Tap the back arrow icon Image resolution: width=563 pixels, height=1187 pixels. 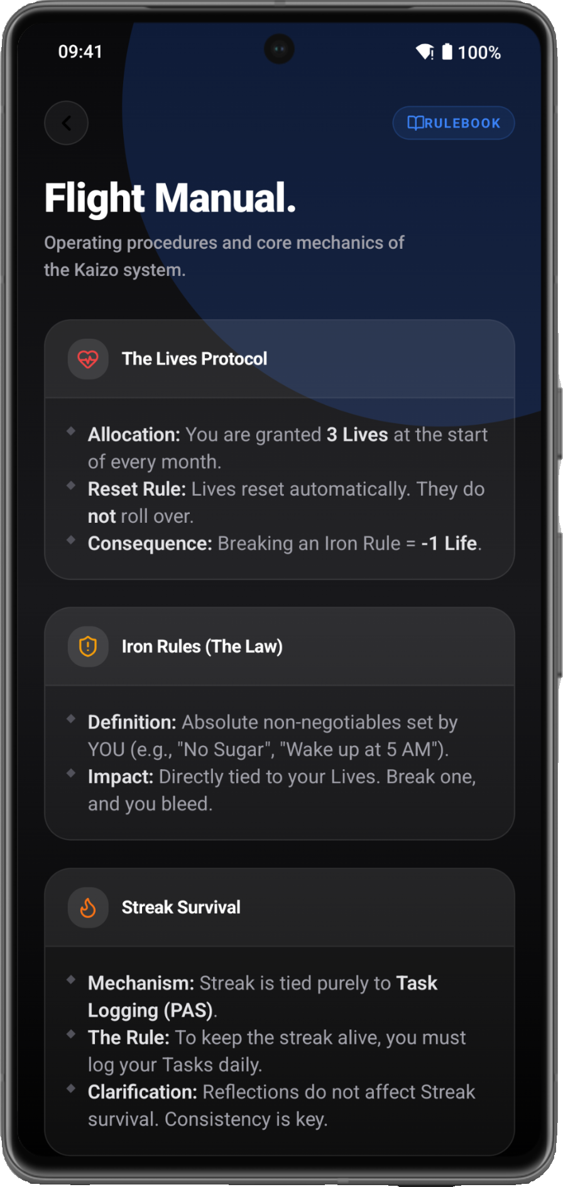point(66,123)
